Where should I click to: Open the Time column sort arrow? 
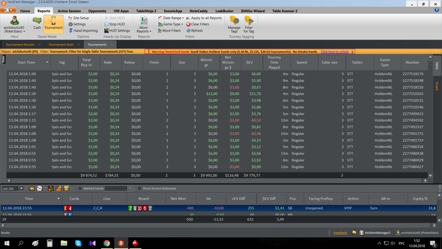58,199
